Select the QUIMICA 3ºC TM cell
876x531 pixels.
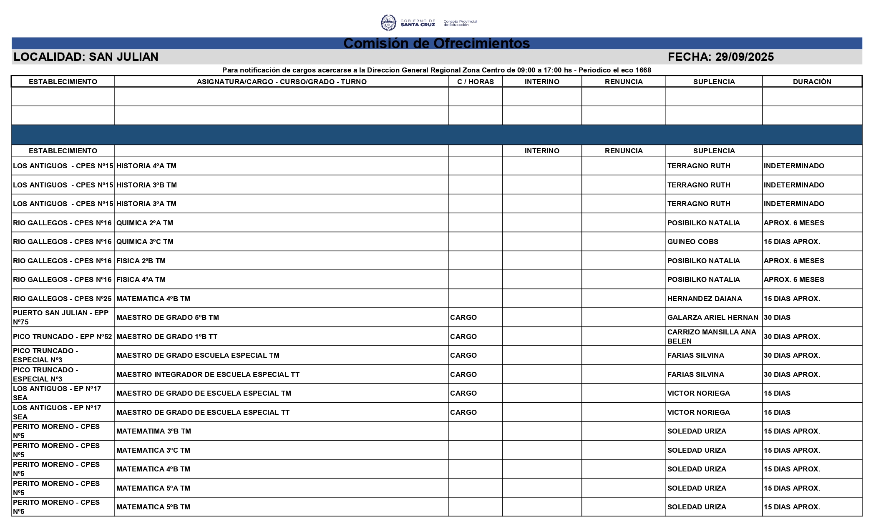click(x=145, y=242)
